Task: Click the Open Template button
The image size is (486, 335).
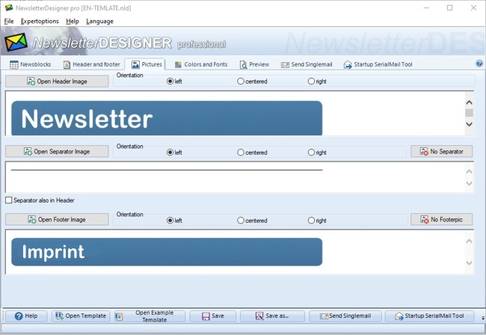Action: pyautogui.click(x=81, y=316)
